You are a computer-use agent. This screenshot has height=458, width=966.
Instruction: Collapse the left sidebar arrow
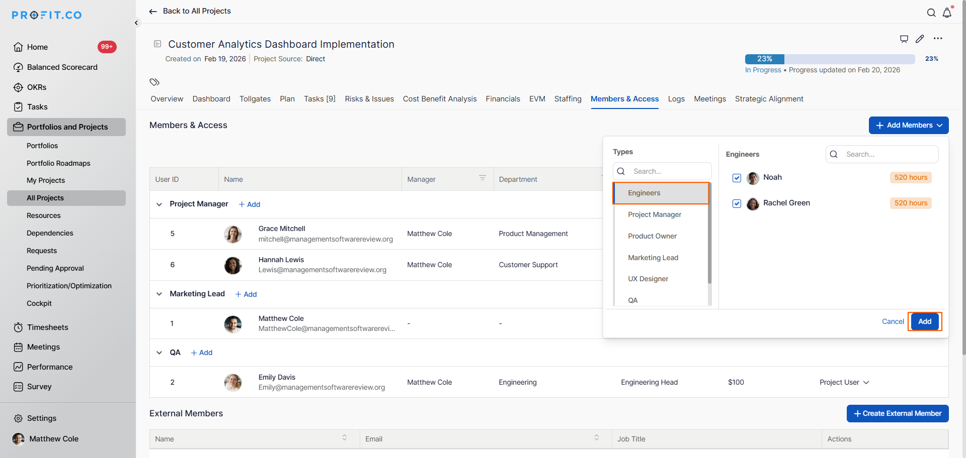[136, 23]
